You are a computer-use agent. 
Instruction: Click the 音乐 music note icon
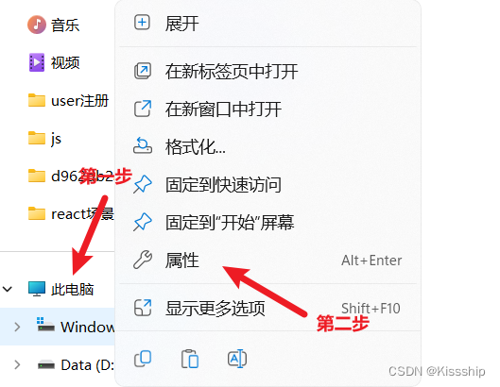(36, 25)
